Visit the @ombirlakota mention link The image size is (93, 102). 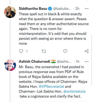(75, 91)
